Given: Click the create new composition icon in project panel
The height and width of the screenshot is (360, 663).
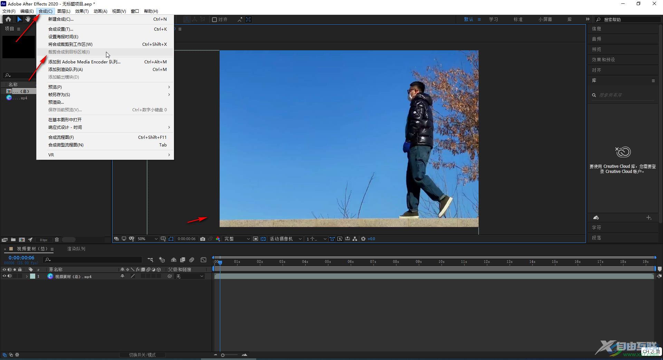Looking at the screenshot, I should point(22,240).
